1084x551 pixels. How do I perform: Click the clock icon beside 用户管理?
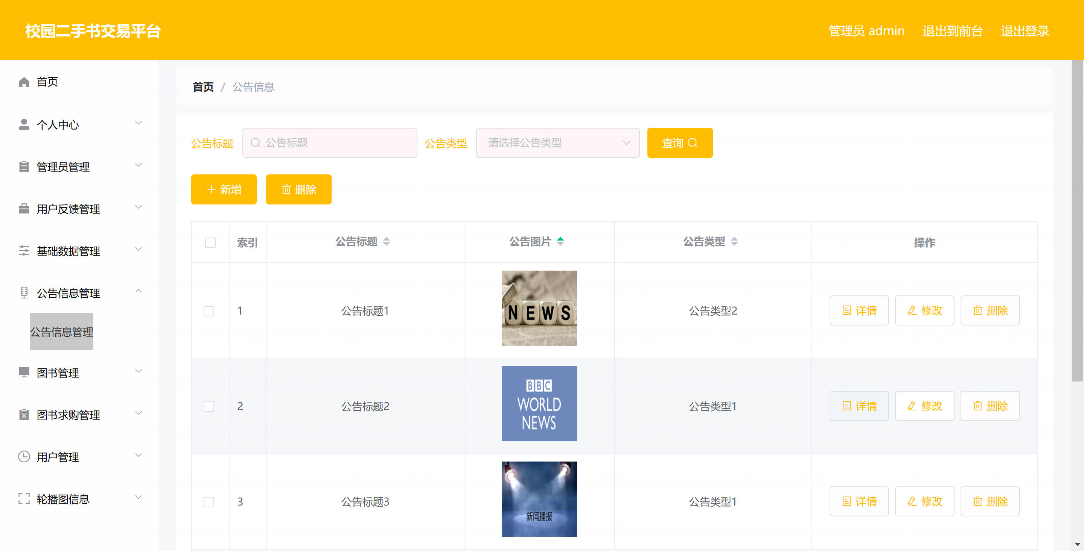click(24, 456)
